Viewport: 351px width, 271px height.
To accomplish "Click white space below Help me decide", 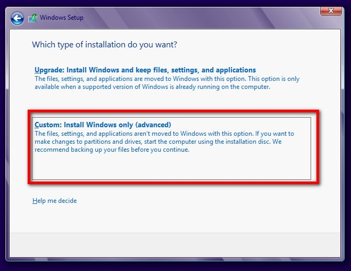I will (x=175, y=219).
